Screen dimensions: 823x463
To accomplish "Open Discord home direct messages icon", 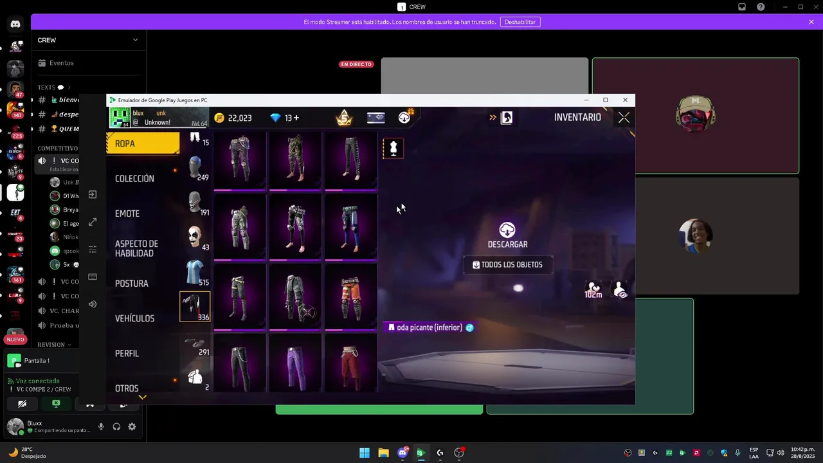I will tap(15, 24).
